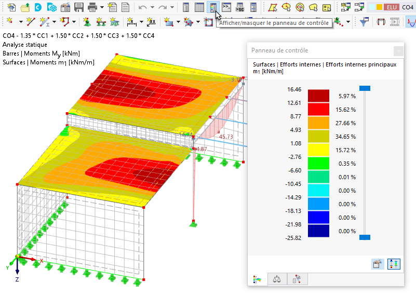Click the new comment annotation tool

click(152, 22)
